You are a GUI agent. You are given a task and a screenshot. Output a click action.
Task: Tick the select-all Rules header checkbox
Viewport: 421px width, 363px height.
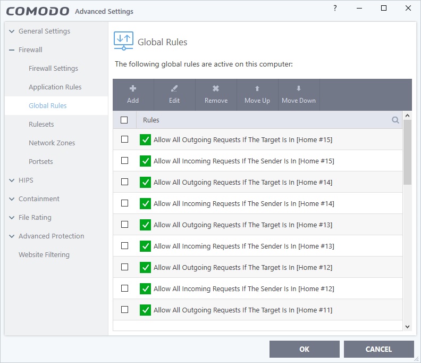click(124, 120)
